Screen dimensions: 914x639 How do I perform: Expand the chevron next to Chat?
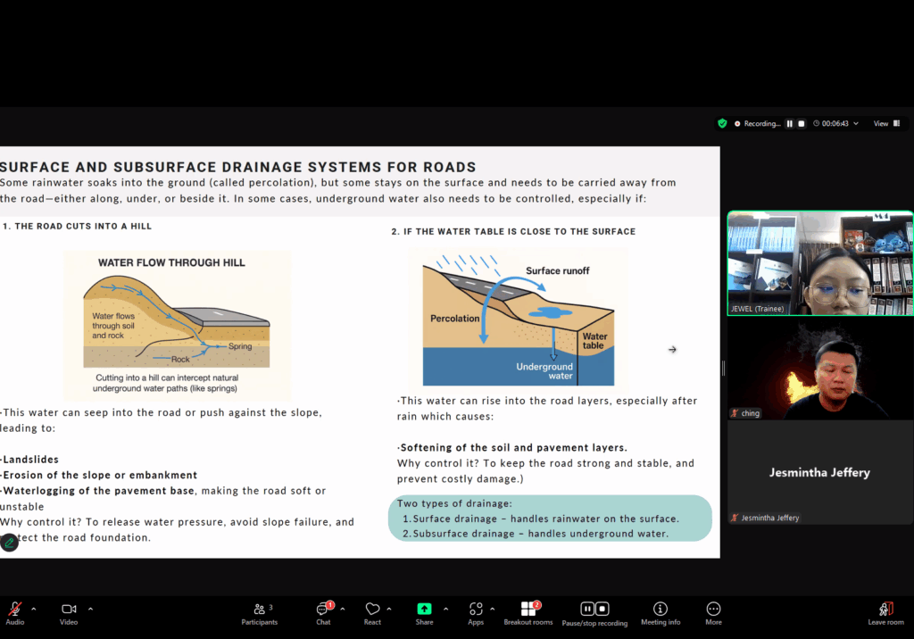pyautogui.click(x=343, y=609)
